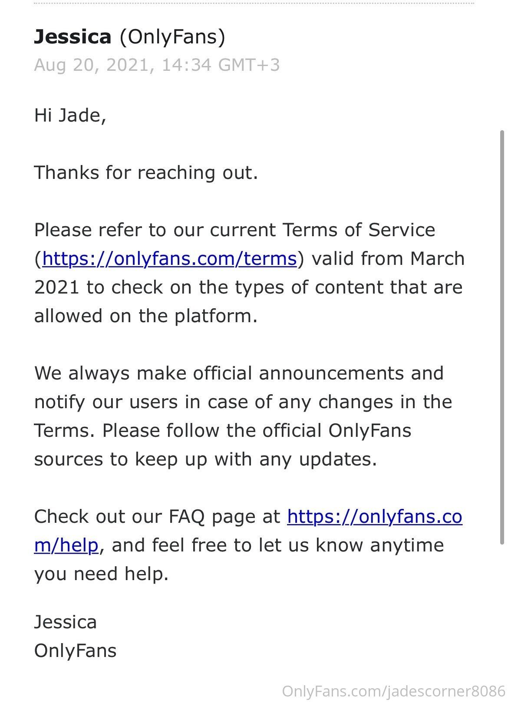Click the 'sources to keep up' line
Screen dimensions: 508x703
tap(205, 459)
